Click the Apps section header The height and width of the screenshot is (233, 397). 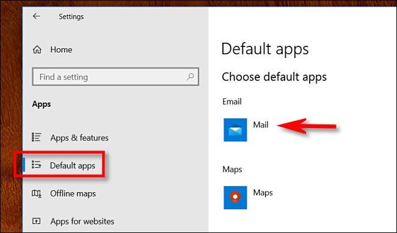tap(42, 104)
